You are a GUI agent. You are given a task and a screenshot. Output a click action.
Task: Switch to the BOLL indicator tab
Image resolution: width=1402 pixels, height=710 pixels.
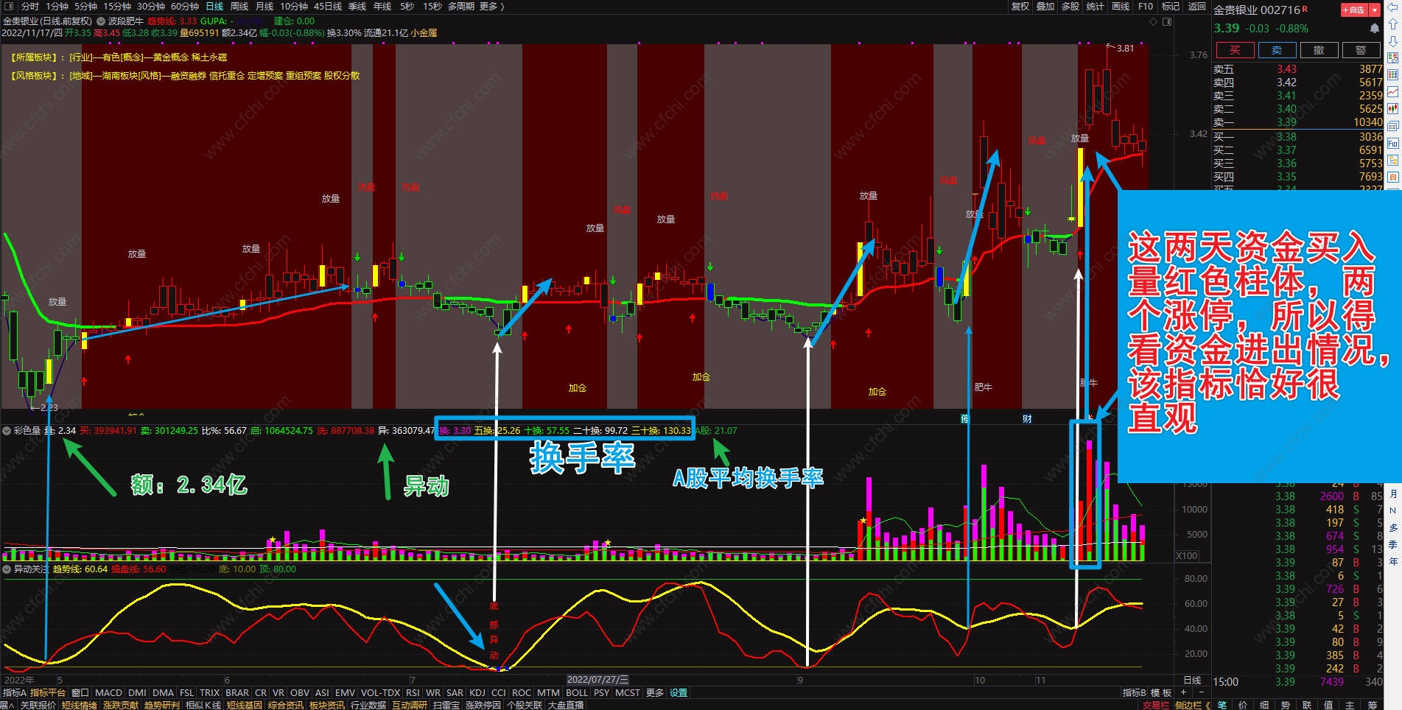(x=577, y=693)
